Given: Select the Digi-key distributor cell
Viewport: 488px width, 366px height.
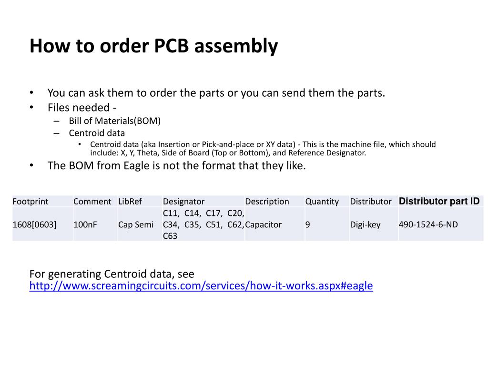Looking at the screenshot, I should 366,224.
